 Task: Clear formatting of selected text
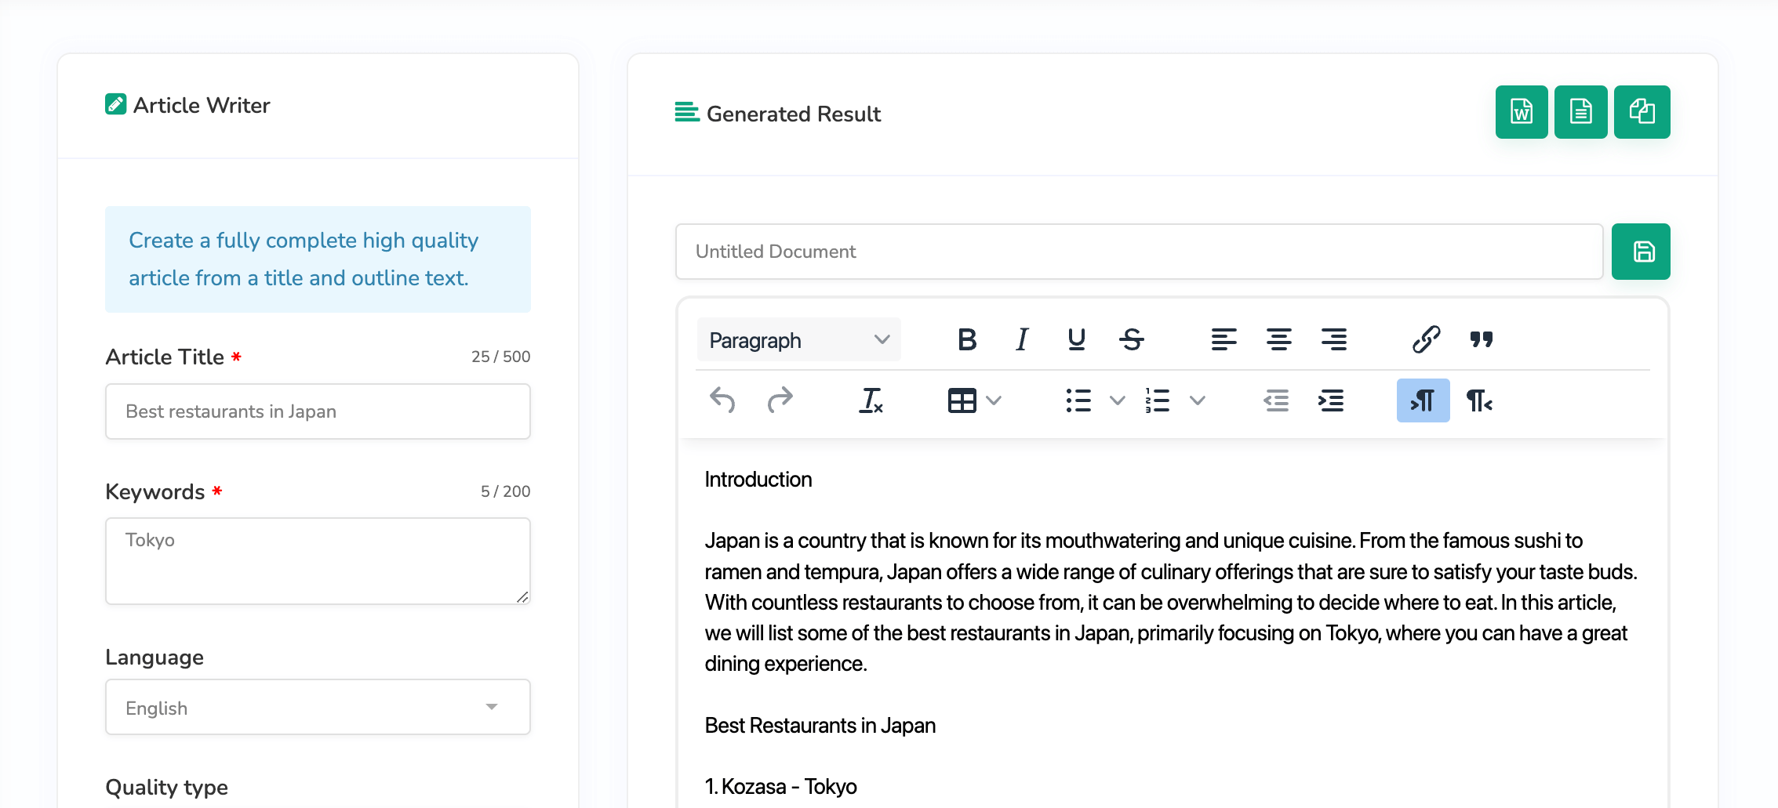871,400
